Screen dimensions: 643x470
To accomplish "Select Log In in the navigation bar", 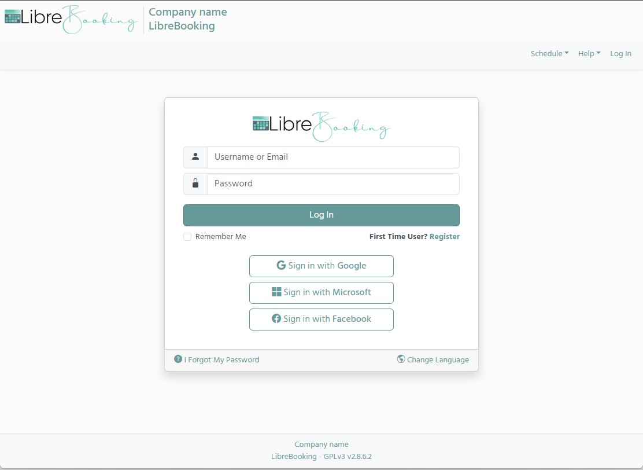I will tap(620, 53).
